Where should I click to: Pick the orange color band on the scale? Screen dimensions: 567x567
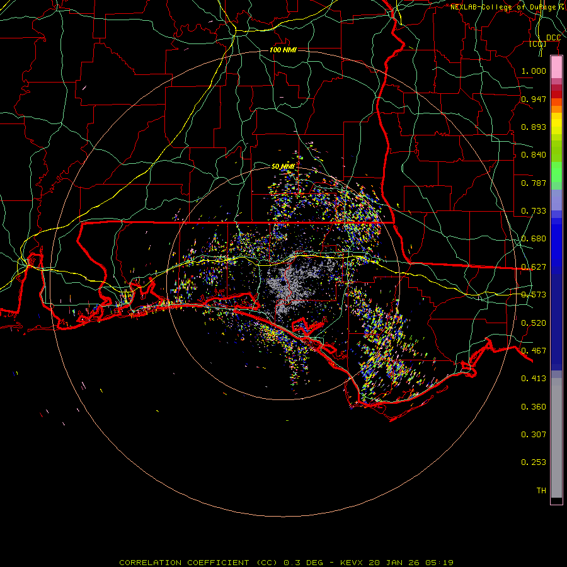pyautogui.click(x=556, y=109)
